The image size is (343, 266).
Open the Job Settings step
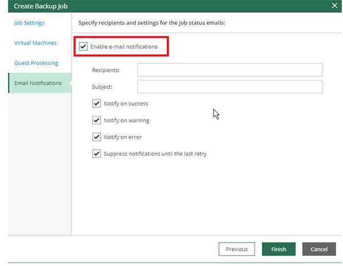coord(29,23)
